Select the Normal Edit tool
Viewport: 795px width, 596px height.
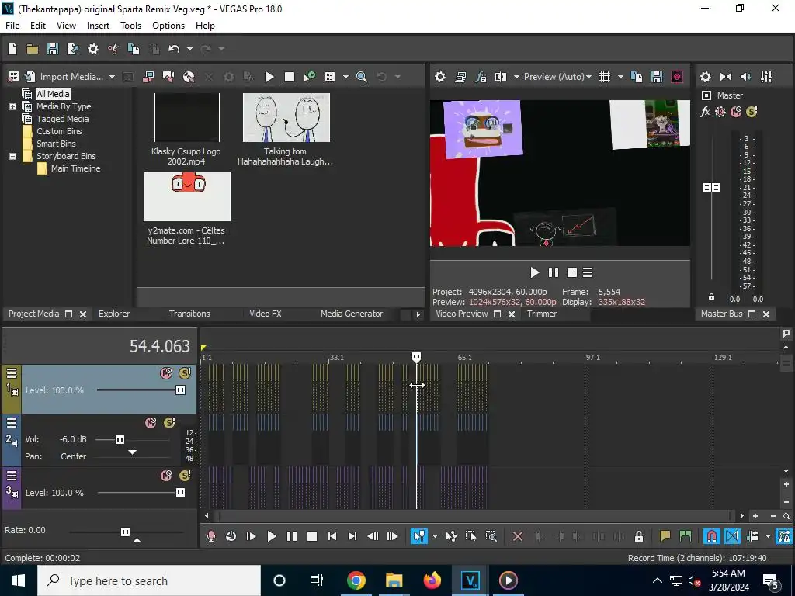(x=418, y=536)
